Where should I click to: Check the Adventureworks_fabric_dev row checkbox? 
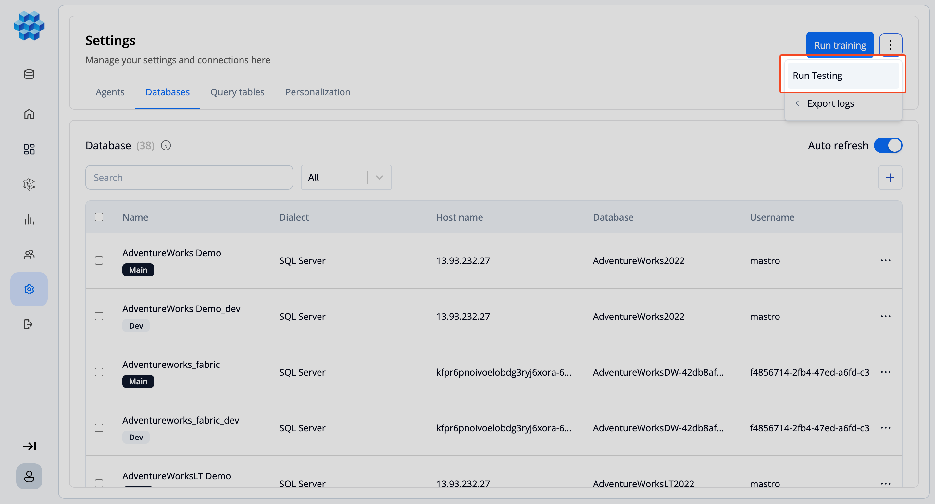coord(99,428)
